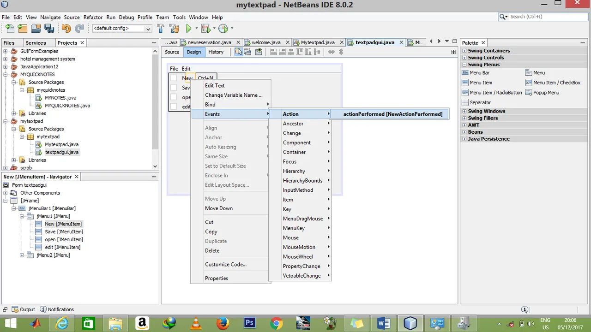
Task: Select MYNOTES.java in Projects tree
Action: click(x=60, y=98)
